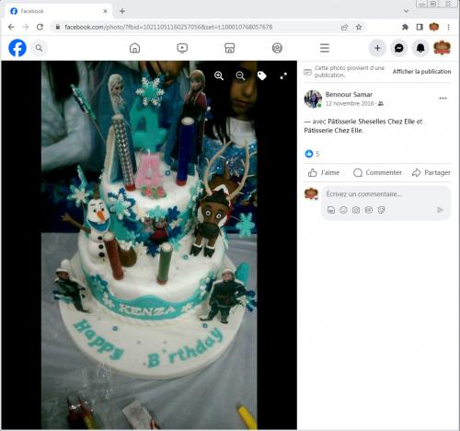The image size is (460, 431).
Task: Click the browser forward arrow
Action: click(x=26, y=27)
